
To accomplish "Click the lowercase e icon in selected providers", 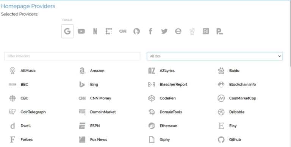I will [178, 31].
